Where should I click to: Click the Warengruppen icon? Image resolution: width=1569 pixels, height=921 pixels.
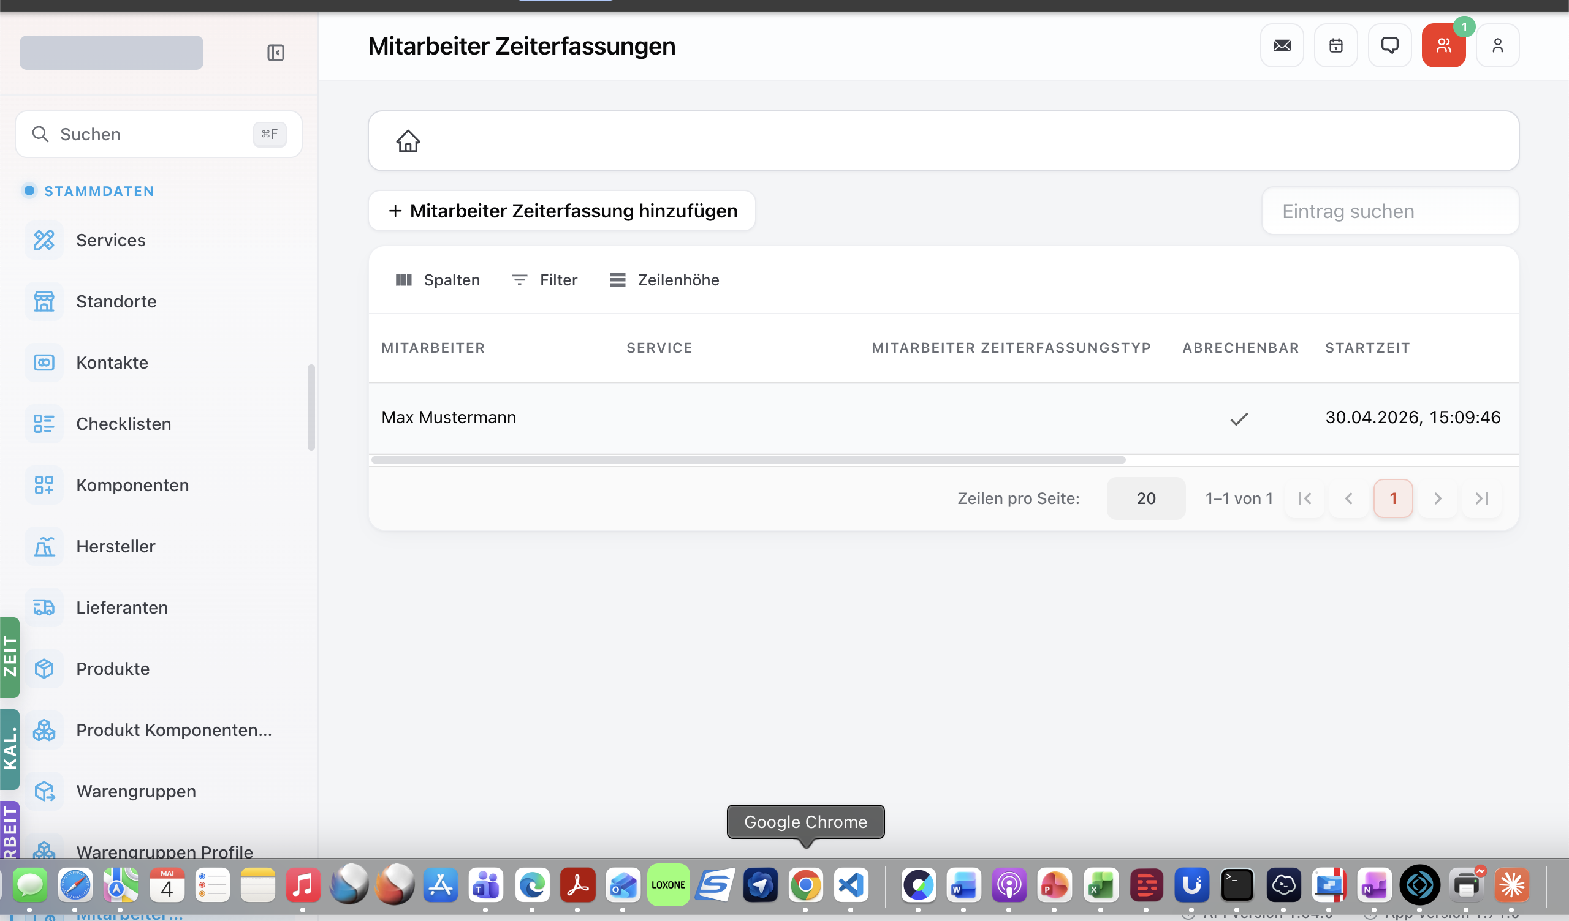[44, 791]
